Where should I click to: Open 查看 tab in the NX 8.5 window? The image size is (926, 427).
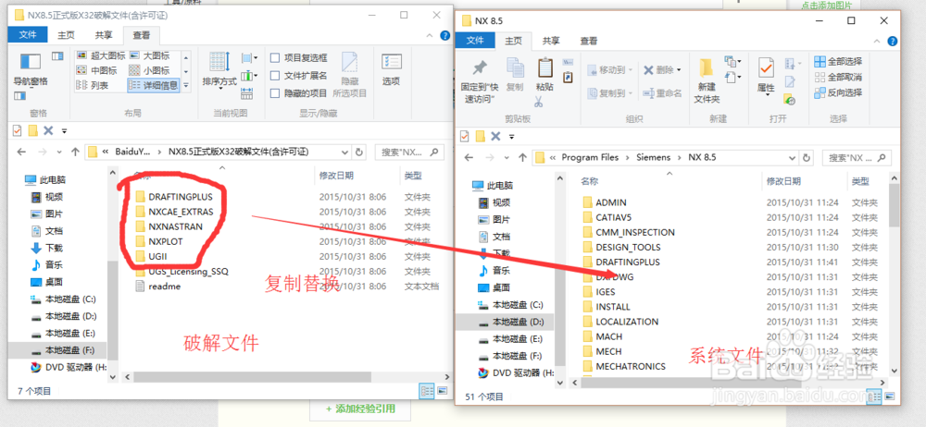click(589, 41)
